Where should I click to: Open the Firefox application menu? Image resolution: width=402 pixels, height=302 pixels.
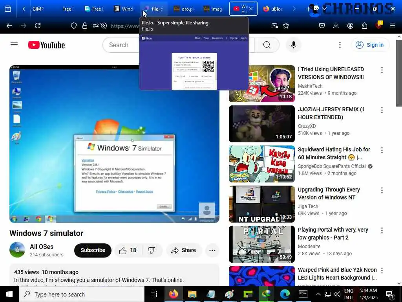click(x=393, y=26)
